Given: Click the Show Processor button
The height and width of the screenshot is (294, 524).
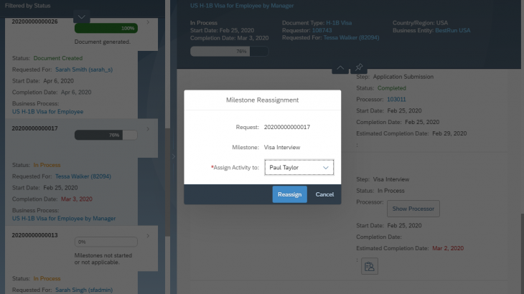Looking at the screenshot, I should pos(413,209).
